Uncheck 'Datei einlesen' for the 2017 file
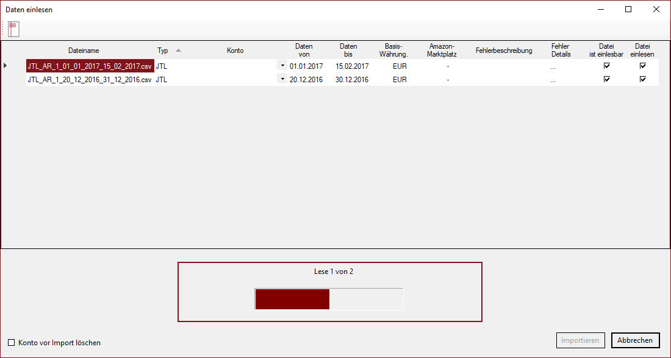Screen dimensions: 671x358 click(642, 66)
